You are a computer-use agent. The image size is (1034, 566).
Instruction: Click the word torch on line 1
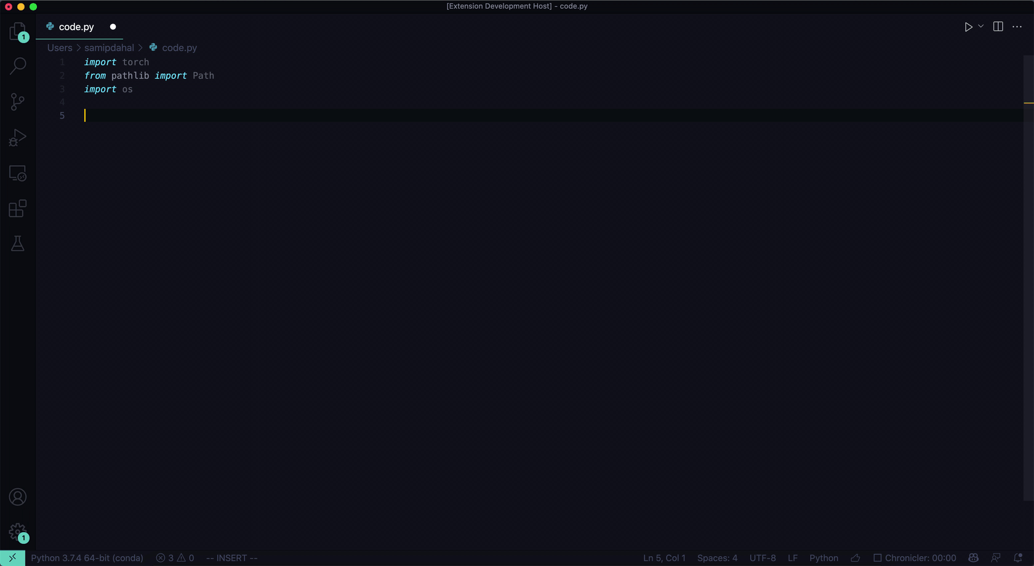click(x=135, y=62)
